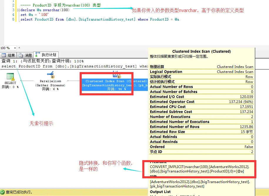Click 'Estimated CPU Cost' row
269x196 pixels.
[201, 107]
